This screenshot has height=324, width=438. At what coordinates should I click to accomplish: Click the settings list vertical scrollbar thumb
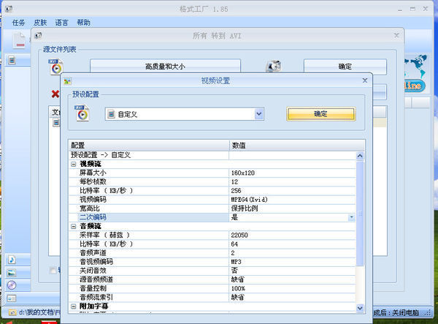pos(360,214)
